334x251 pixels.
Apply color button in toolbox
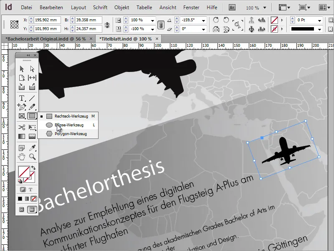pos(20,199)
